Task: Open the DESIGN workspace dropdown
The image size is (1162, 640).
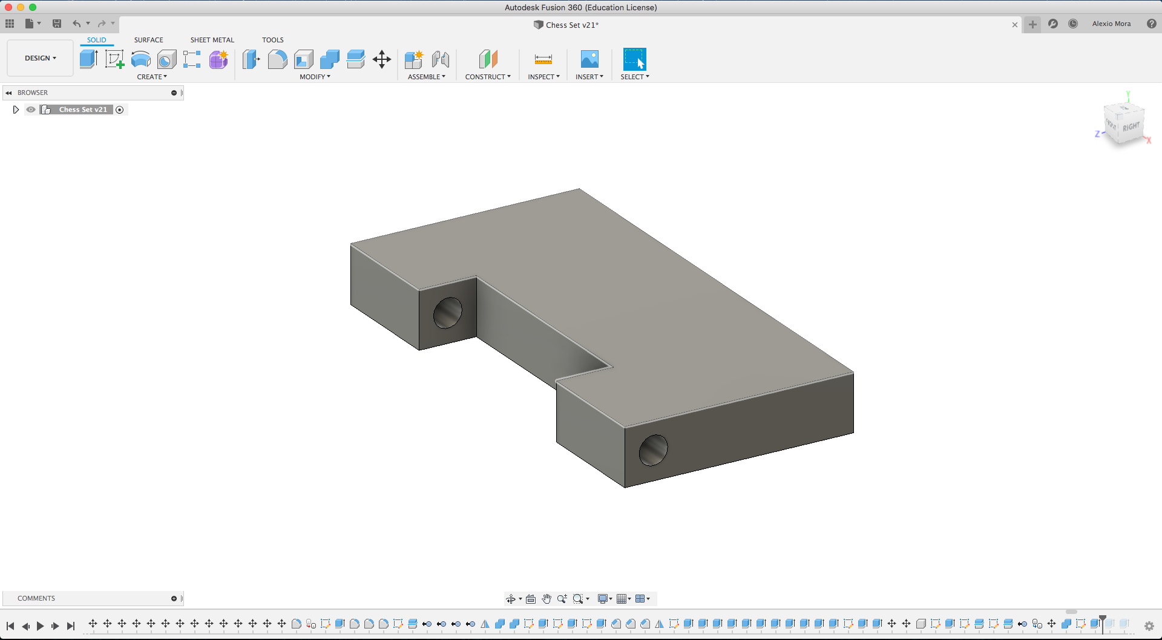Action: pos(41,58)
